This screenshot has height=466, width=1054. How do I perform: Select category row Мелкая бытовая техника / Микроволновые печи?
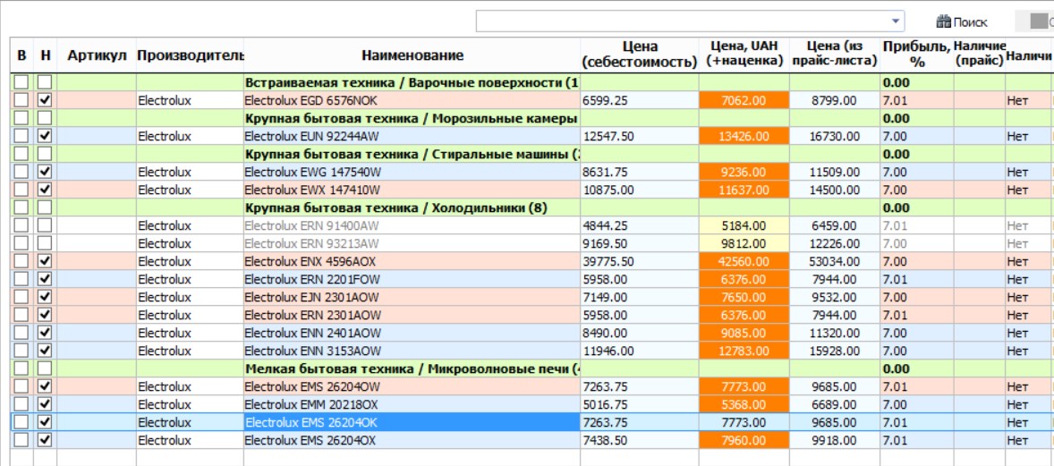(x=412, y=369)
